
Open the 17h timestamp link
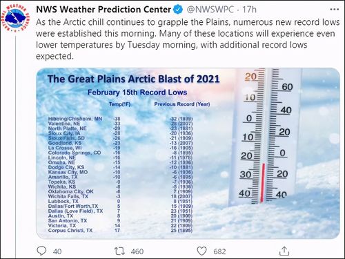click(249, 10)
